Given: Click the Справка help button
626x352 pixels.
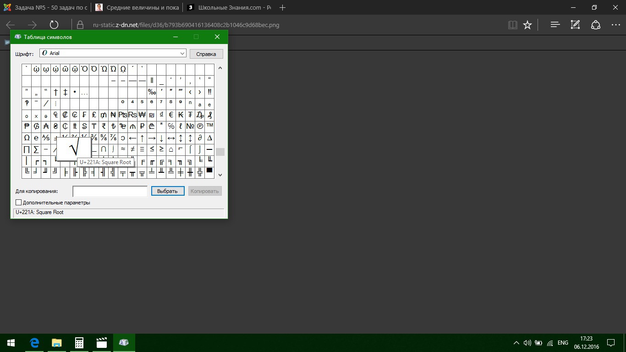Looking at the screenshot, I should [206, 54].
